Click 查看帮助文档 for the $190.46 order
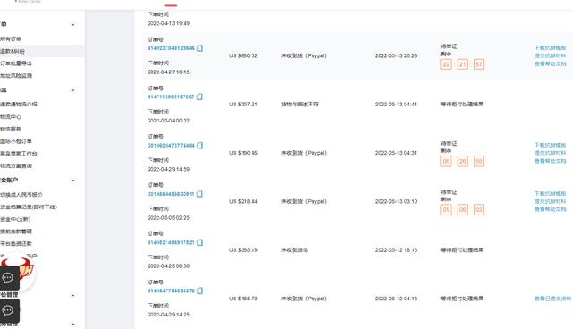 click(550, 161)
